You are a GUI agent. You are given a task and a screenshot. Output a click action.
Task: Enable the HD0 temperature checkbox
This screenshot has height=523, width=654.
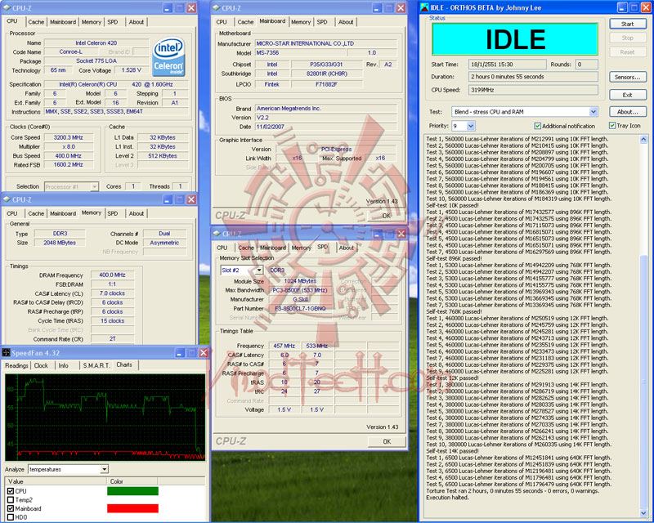pos(10,517)
